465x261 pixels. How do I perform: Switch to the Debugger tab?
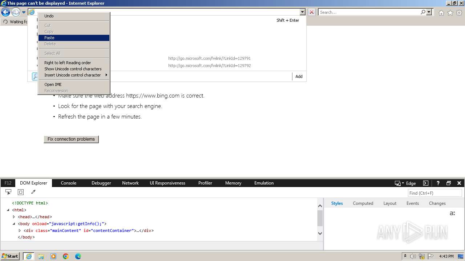[x=101, y=183]
